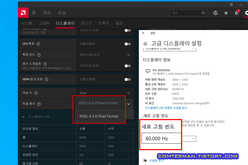Toggle the 정수 스케일링 switch
The height and width of the screenshot is (165, 248).
tap(128, 66)
